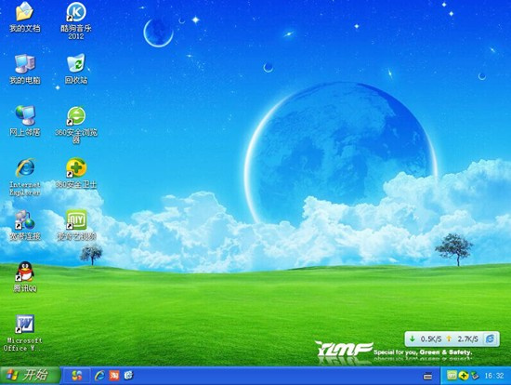Click the IE icon on speed widget

[490, 339]
